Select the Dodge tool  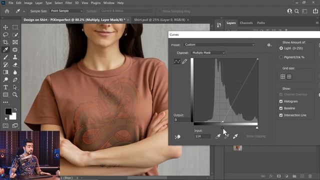pos(5,79)
